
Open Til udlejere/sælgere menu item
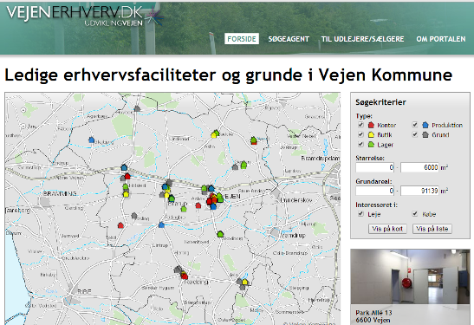coord(362,39)
